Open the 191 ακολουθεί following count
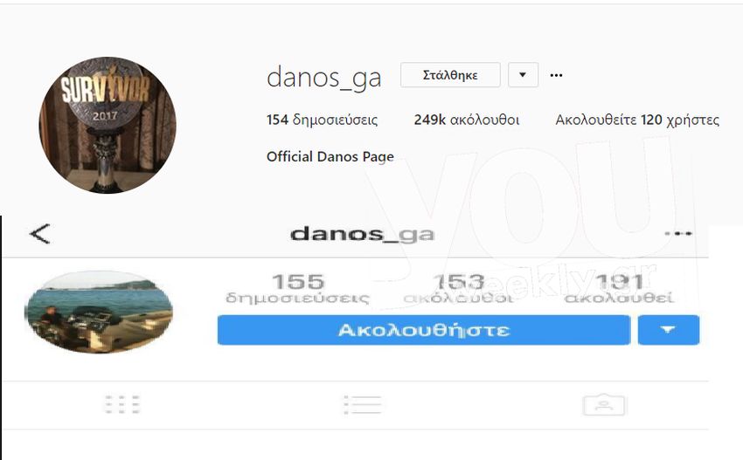Viewport: 743px width, 460px height. (620, 289)
